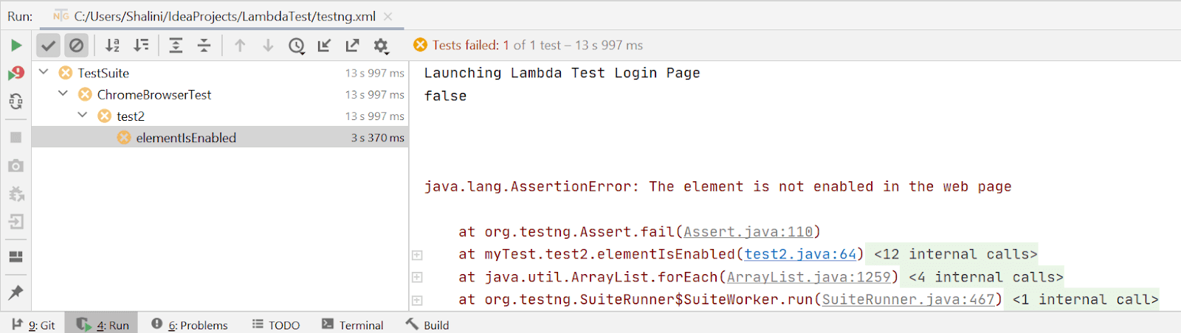Click 'Launching Lambda Test Login Page' output
Screen dimensions: 1181x333
coord(562,73)
